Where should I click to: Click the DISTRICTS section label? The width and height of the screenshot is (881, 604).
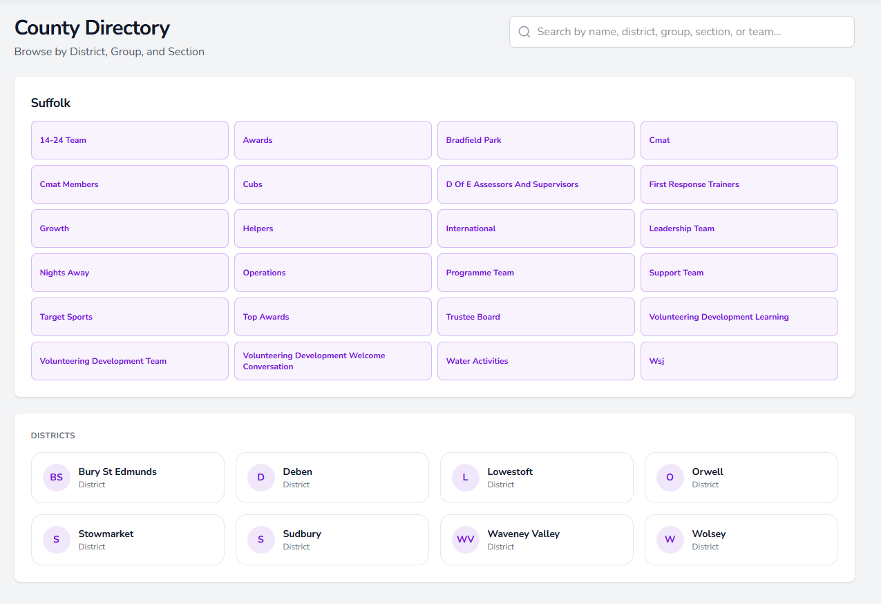(x=53, y=436)
